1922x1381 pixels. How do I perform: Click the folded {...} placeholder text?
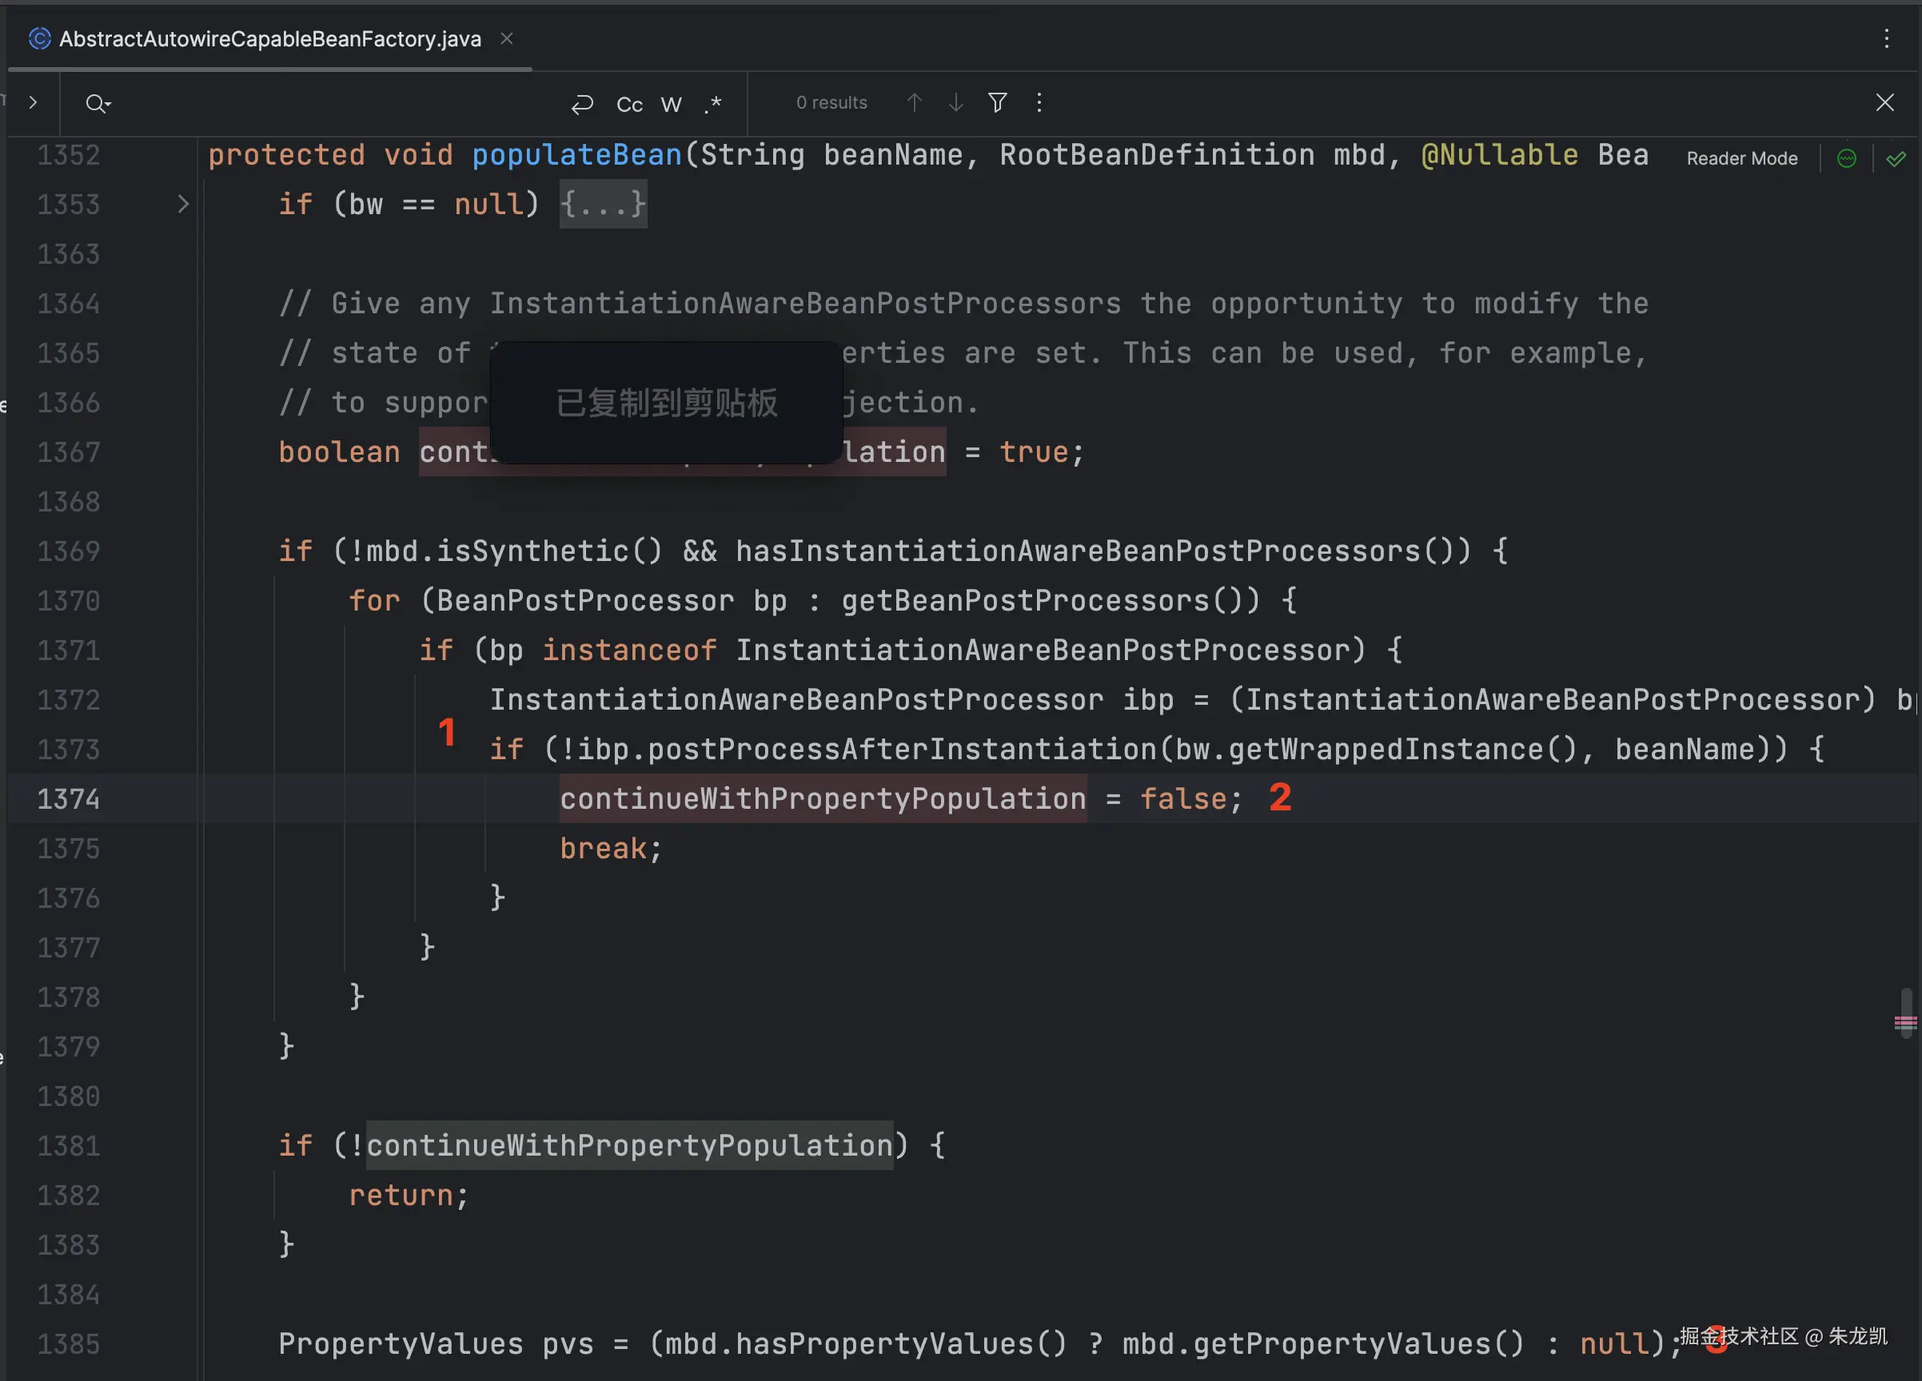point(603,204)
